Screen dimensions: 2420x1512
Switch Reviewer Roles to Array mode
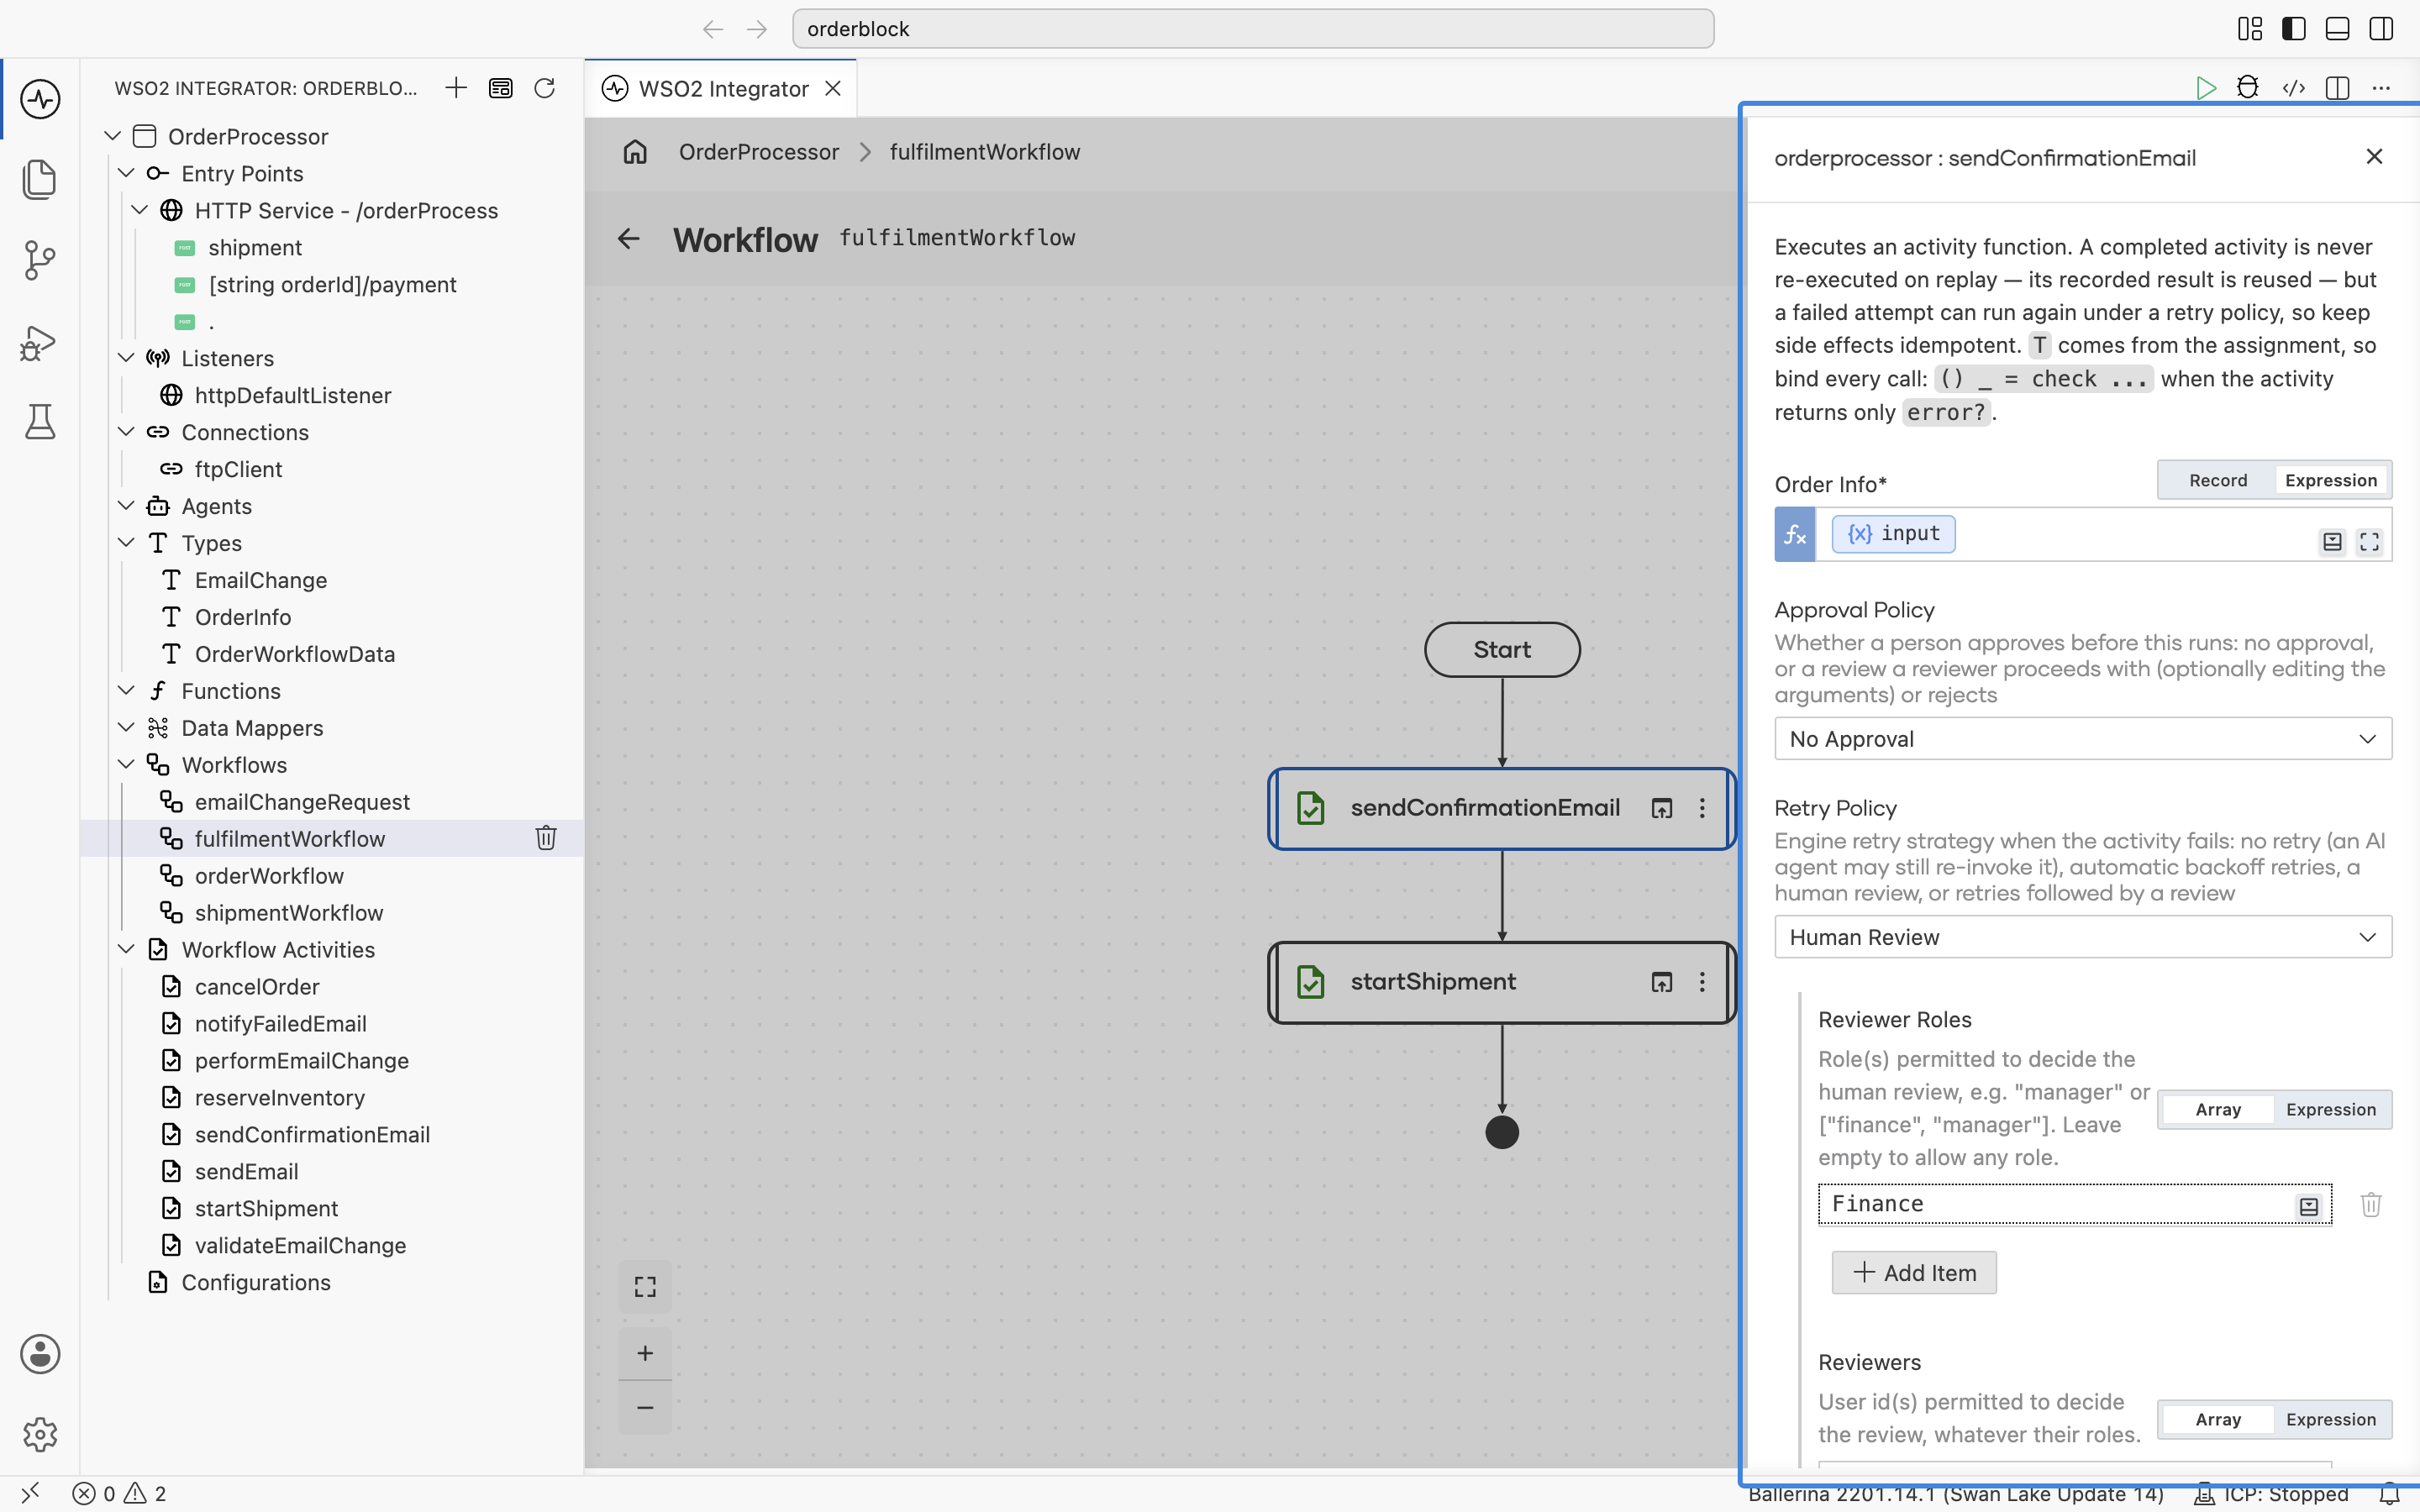2218,1109
